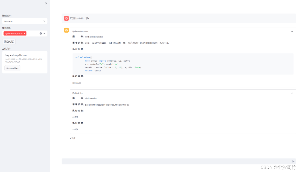300x172 pixels.
Task: Click the drag and drop file upload area
Action: [x=25, y=62]
